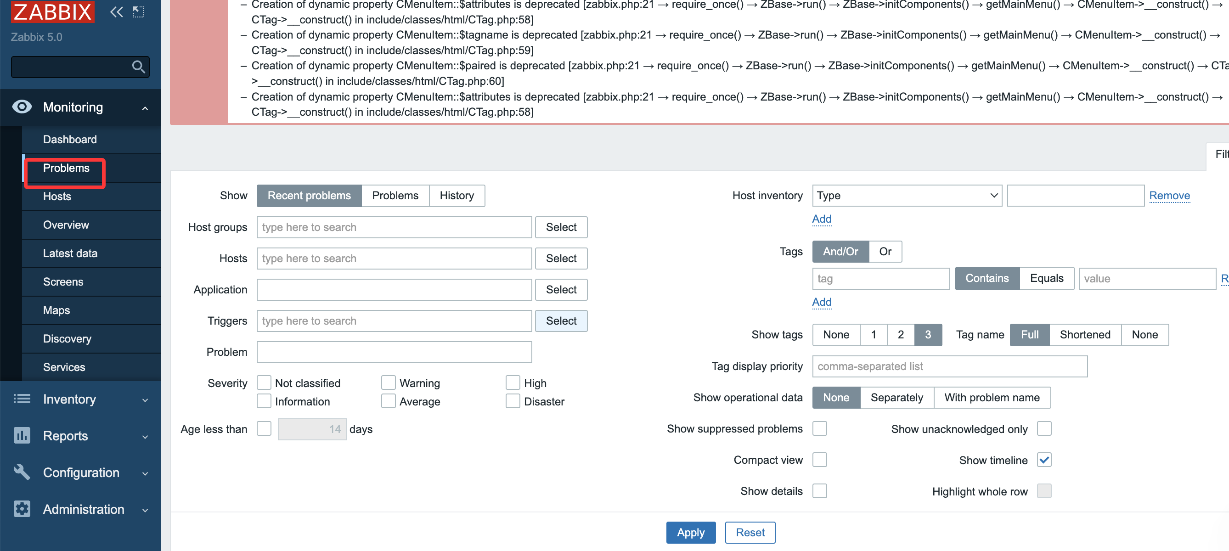Click the Apply button

click(x=690, y=532)
